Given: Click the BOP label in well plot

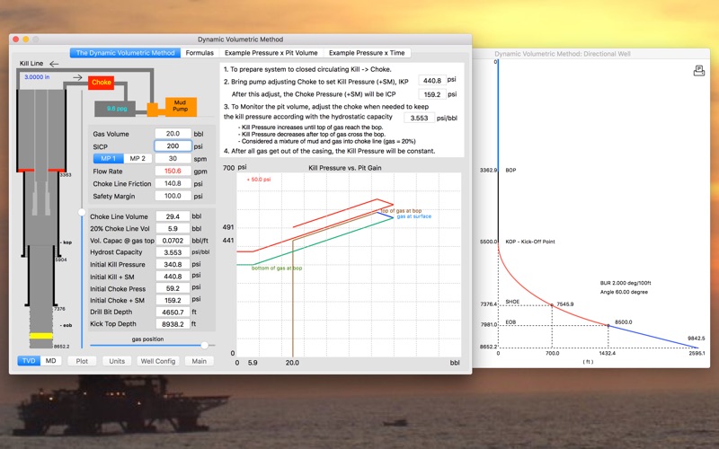Looking at the screenshot, I should click(x=510, y=170).
